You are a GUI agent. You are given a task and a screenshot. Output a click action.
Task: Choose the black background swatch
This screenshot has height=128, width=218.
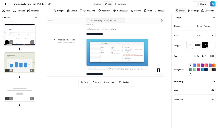[214, 69]
